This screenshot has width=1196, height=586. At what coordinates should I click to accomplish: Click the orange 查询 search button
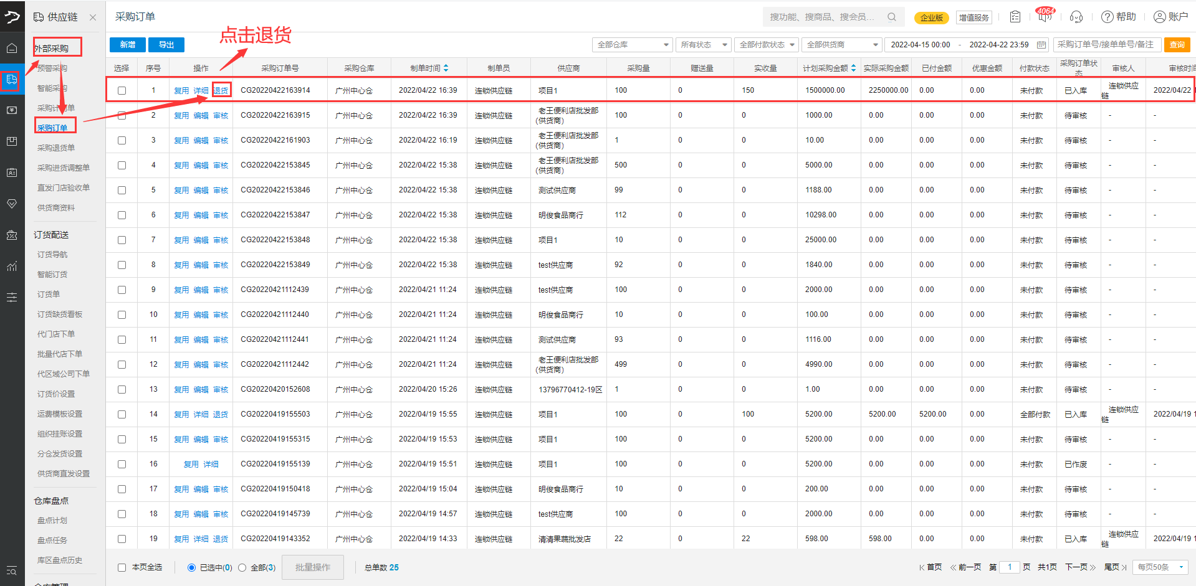click(x=1177, y=45)
